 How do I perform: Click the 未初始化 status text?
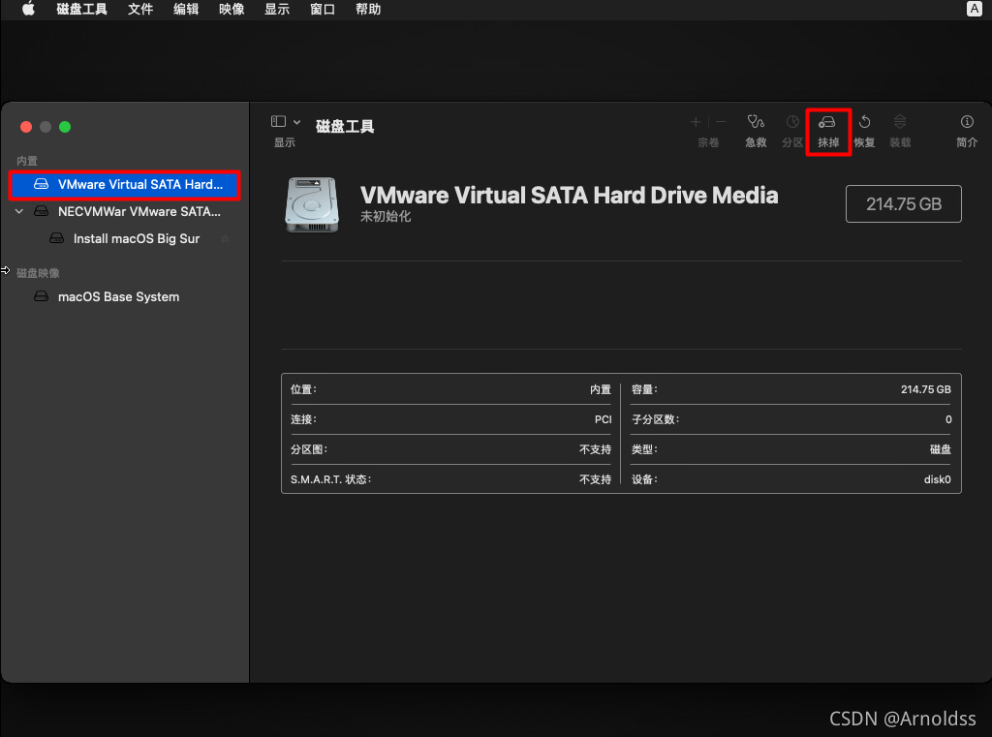pyautogui.click(x=386, y=216)
